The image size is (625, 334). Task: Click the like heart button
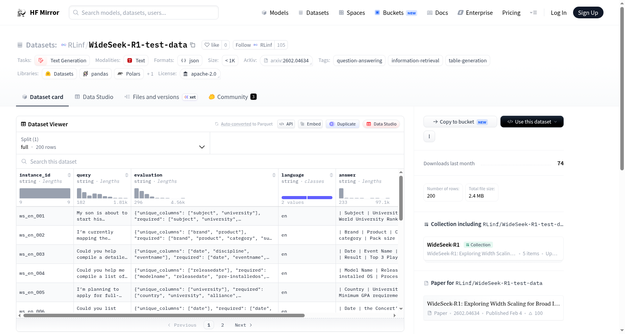(212, 45)
